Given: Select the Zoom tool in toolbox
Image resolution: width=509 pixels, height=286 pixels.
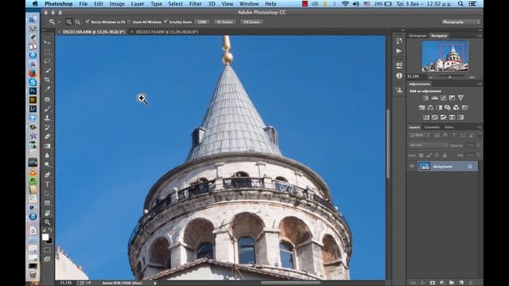Looking at the screenshot, I should pos(48,222).
